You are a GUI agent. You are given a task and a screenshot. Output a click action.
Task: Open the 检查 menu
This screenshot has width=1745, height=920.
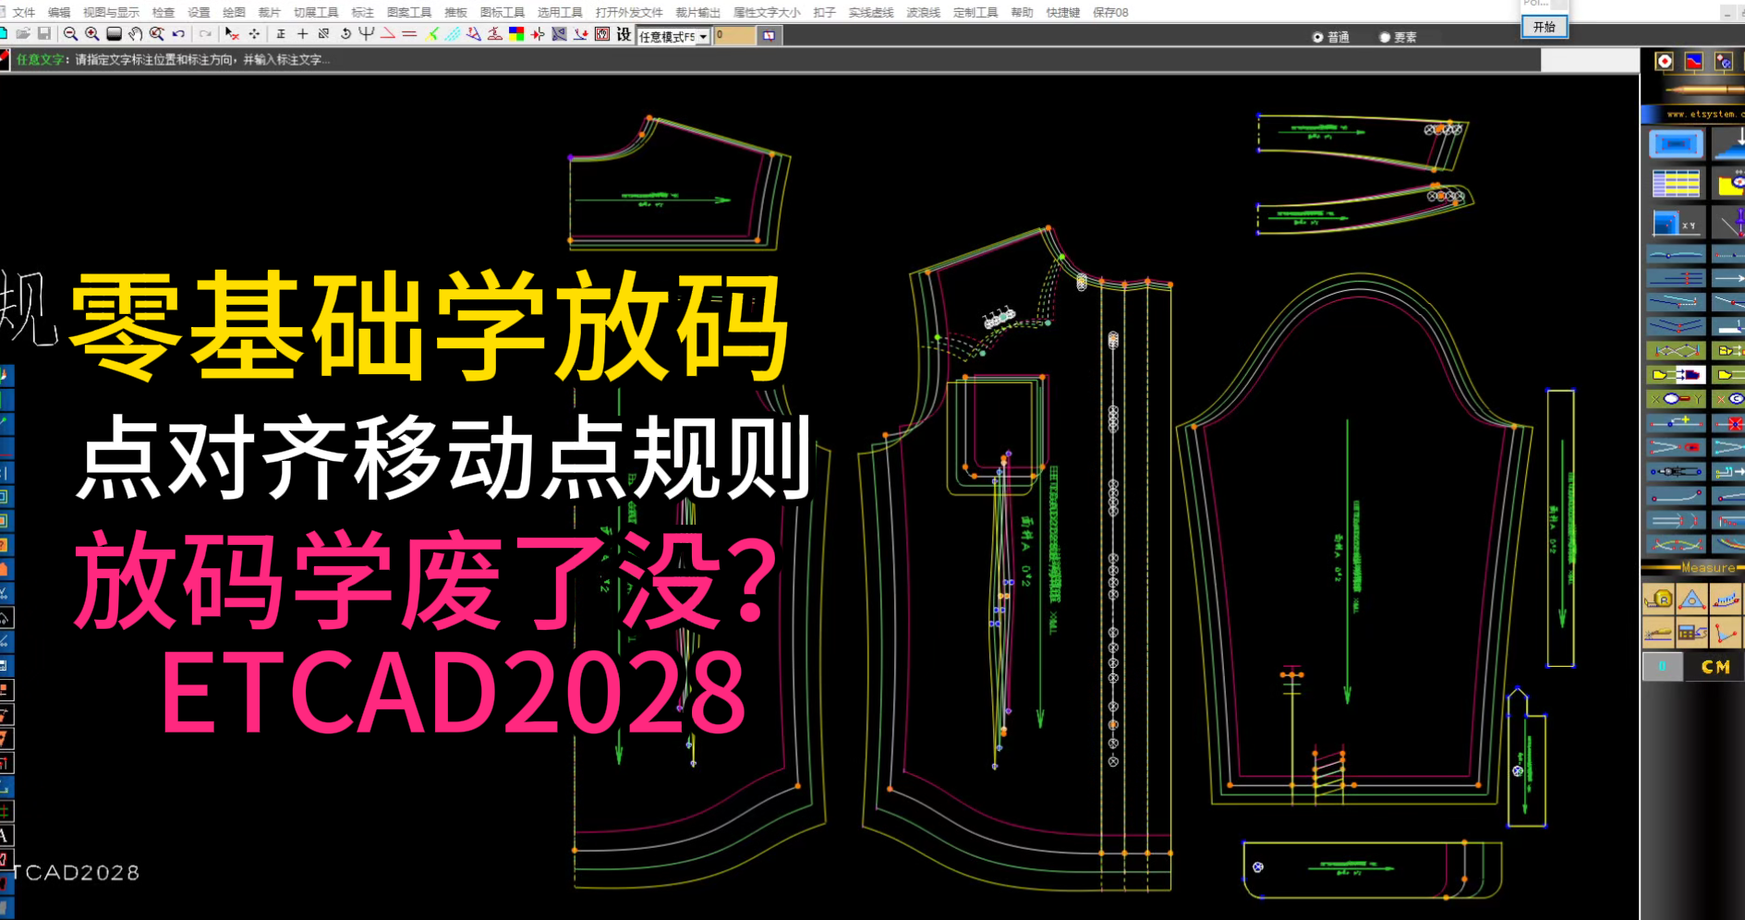click(164, 12)
